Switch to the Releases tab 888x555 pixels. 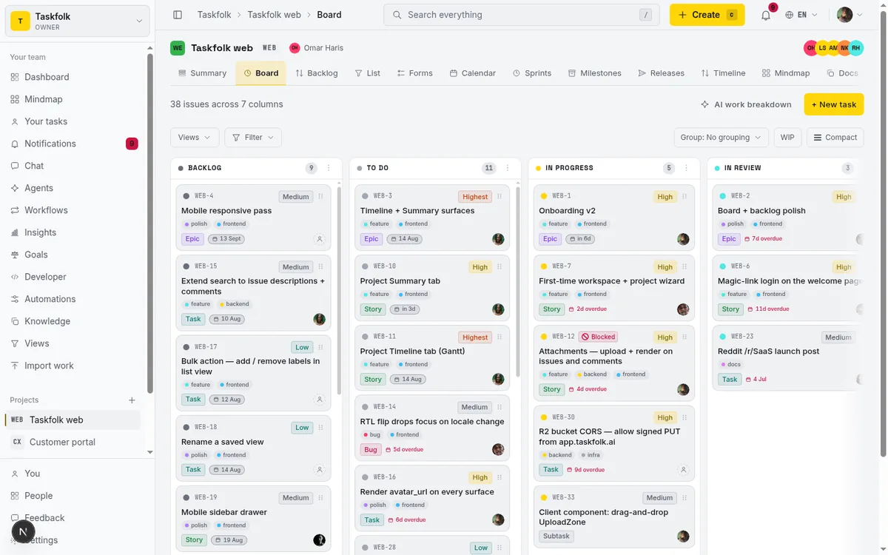coord(662,73)
